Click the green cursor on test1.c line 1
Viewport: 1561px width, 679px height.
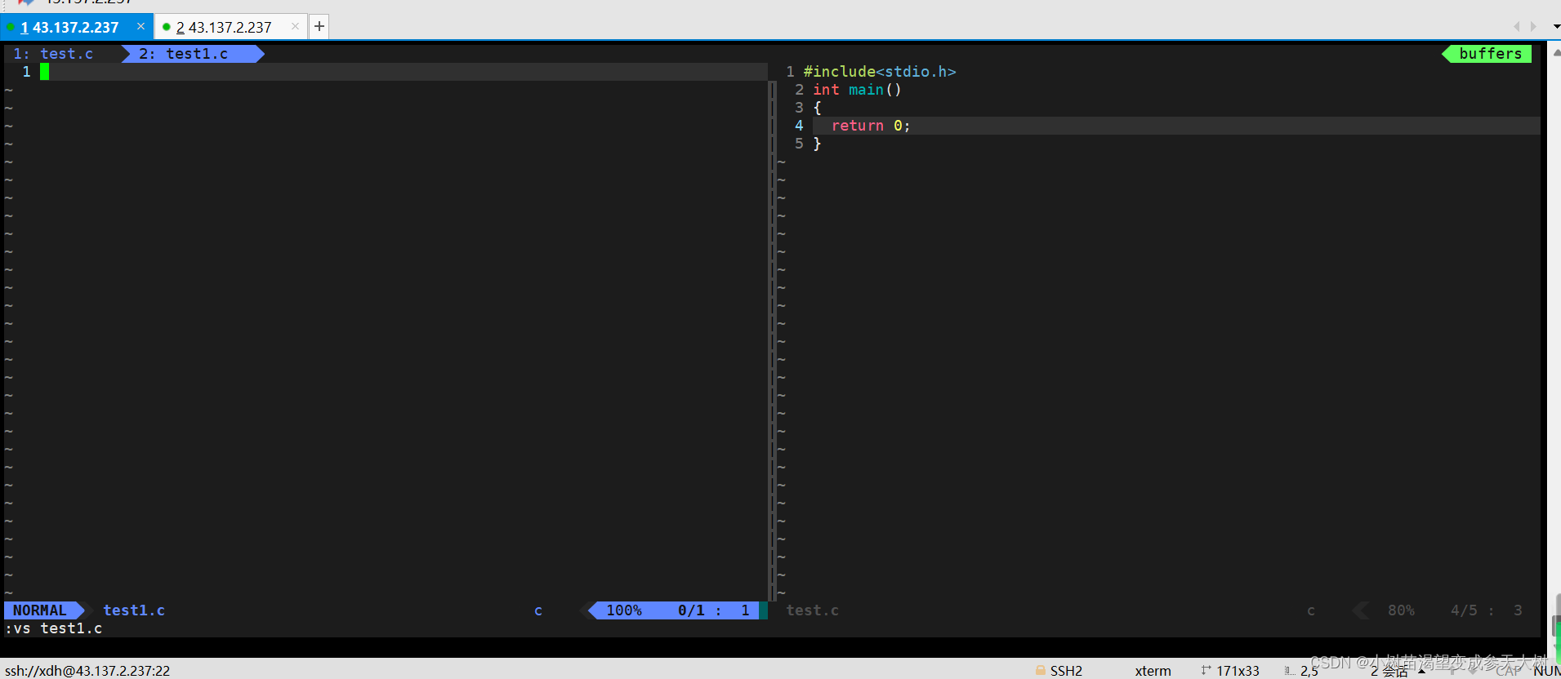point(45,72)
